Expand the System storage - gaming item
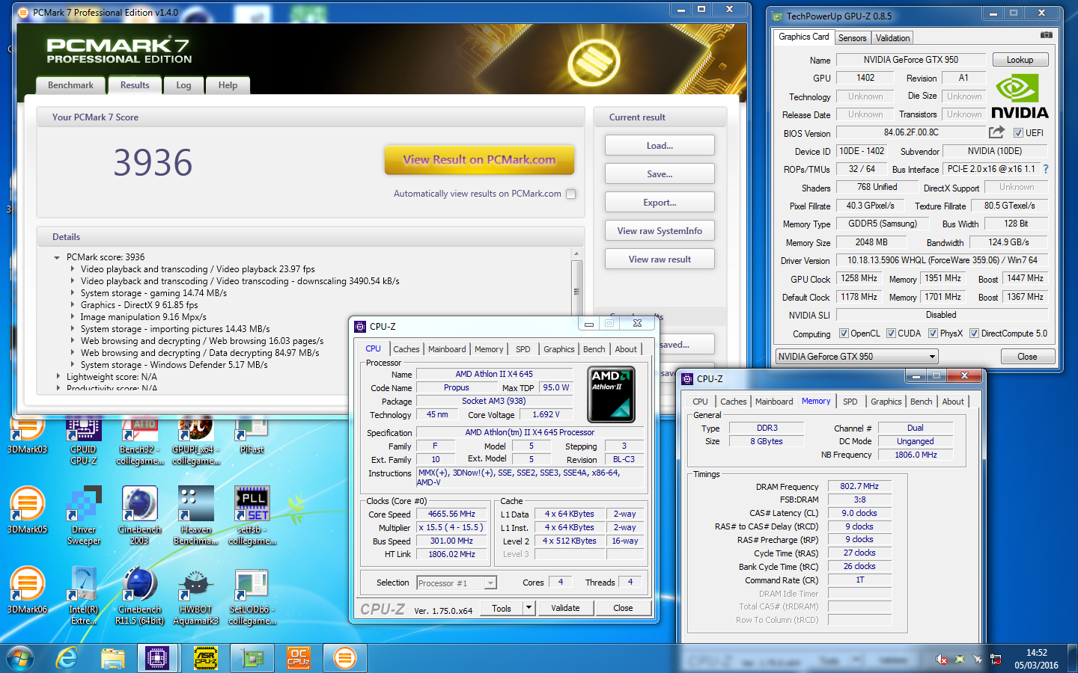Screen dimensions: 1078x673 (x=73, y=293)
